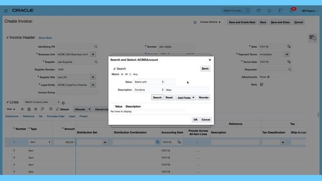Switch to the Distribution tab

pyautogui.click(x=12, y=116)
